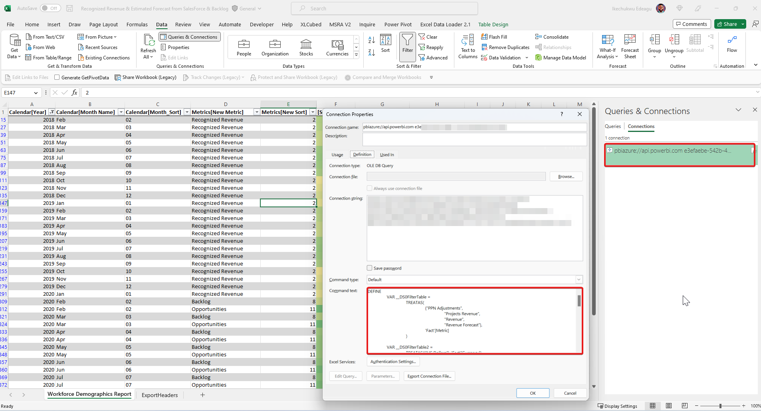Open the Formulas ribbon tab
This screenshot has width=761, height=411.
pos(137,24)
